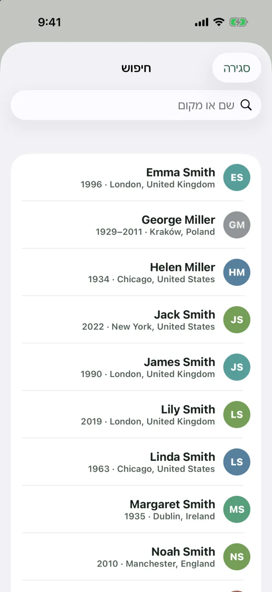
Task: Tap the magnifying glass search icon
Action: click(246, 105)
